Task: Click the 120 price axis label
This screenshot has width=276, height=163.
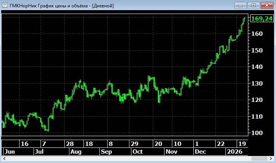Action: coord(257,100)
